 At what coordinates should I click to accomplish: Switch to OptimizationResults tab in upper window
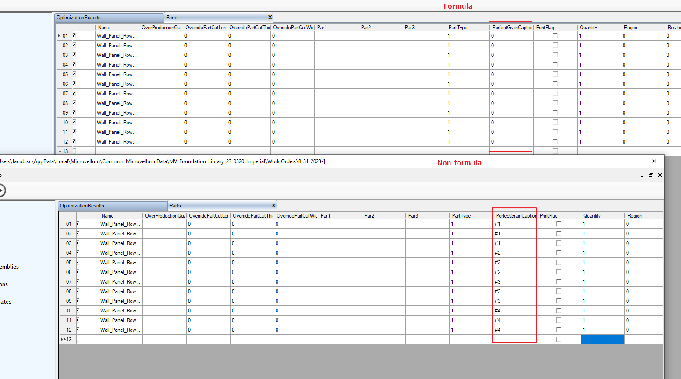click(x=109, y=18)
